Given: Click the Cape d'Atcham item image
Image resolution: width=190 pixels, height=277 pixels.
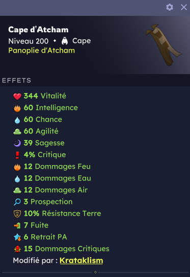Looking at the screenshot, I should point(163,45).
